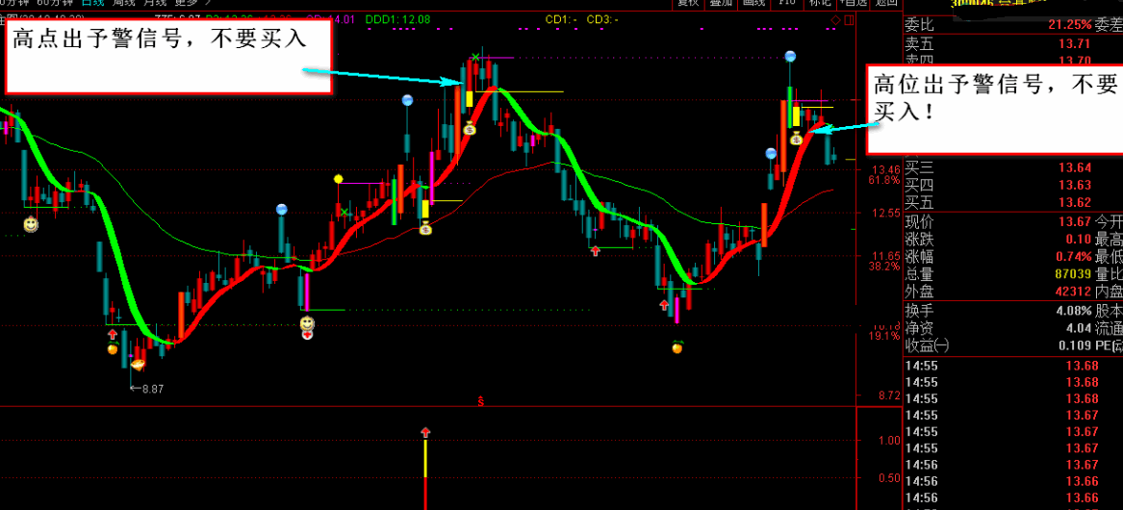Click the 涨幅 0.74% percent change
The width and height of the screenshot is (1123, 510).
[1075, 256]
